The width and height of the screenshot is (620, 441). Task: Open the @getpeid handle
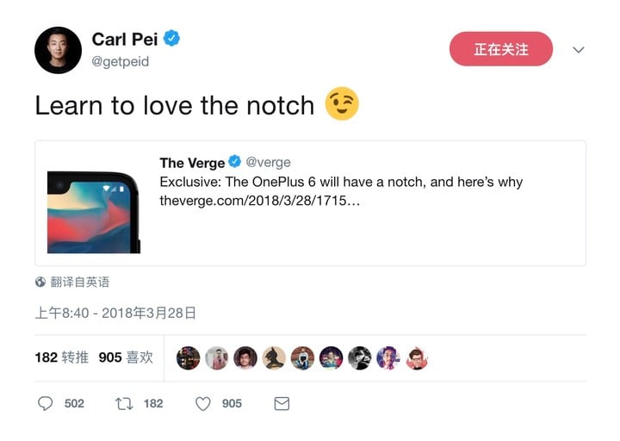coord(121,62)
